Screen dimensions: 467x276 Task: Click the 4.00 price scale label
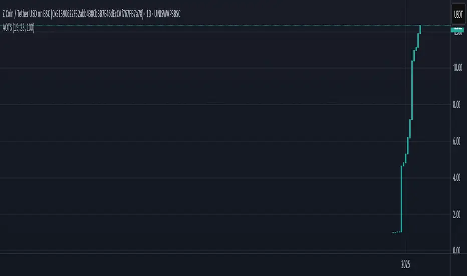[x=457, y=178]
